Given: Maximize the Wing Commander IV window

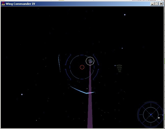Looking at the screenshot, I should pyautogui.click(x=157, y=4).
